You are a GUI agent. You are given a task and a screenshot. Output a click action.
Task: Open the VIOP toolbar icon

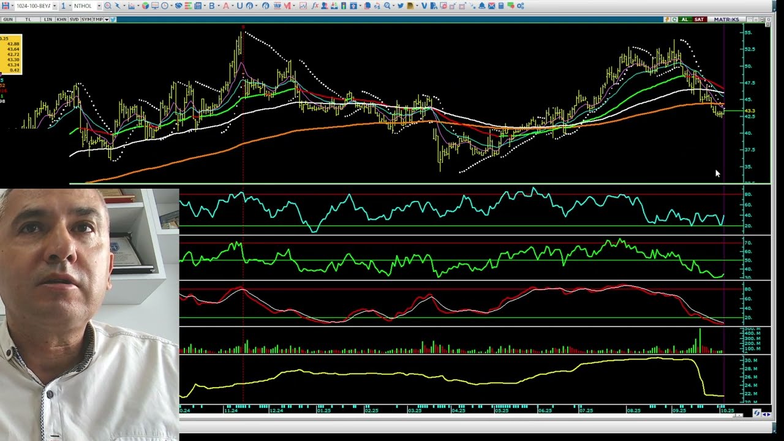click(277, 6)
